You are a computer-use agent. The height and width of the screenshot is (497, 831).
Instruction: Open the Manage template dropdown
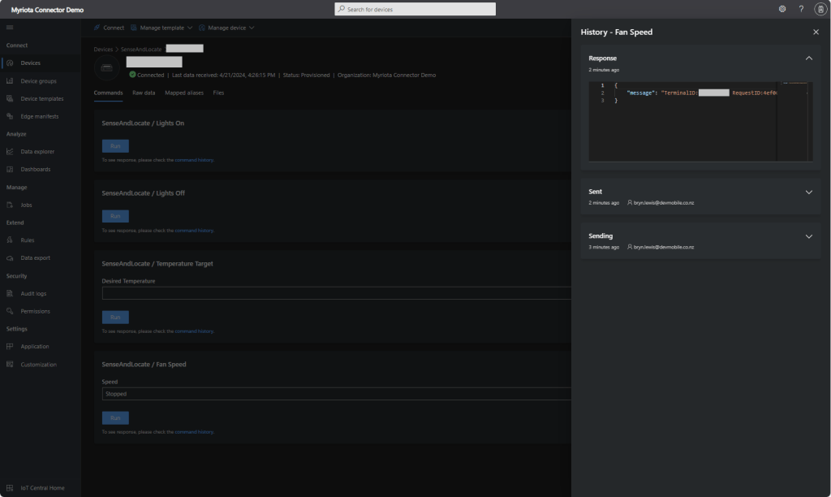coord(161,28)
